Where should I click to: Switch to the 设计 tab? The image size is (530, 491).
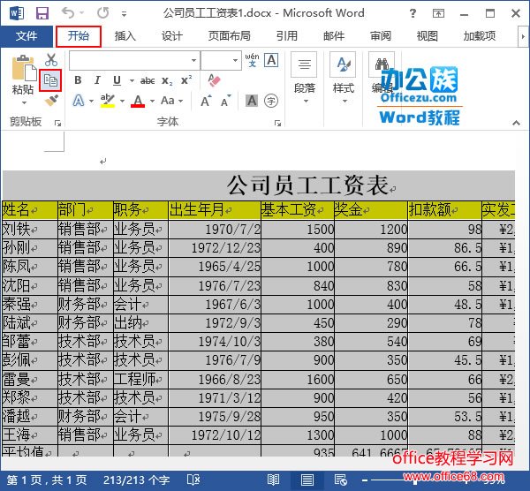pos(171,36)
